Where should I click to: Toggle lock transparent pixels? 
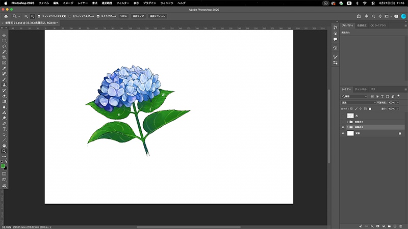coord(351,109)
